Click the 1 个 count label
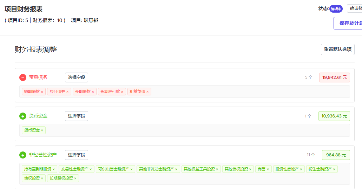The image size is (362, 189). [308, 116]
